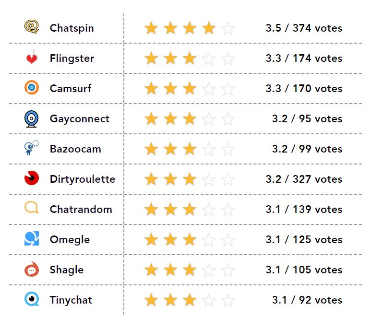Select the Dirtyroulette name link

(x=82, y=179)
